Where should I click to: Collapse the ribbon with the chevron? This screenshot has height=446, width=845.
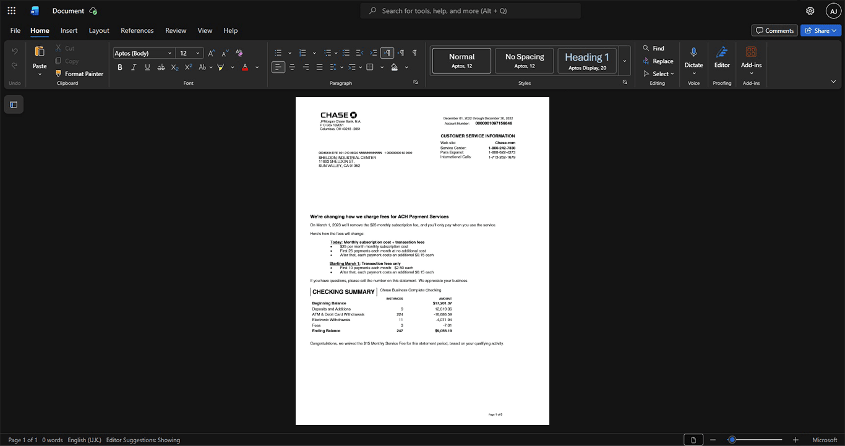(833, 82)
